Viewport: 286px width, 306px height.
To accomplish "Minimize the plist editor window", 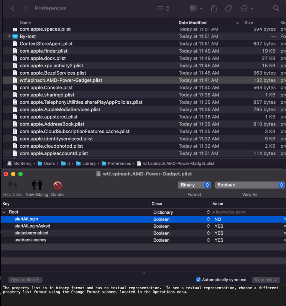I will 13,174.
